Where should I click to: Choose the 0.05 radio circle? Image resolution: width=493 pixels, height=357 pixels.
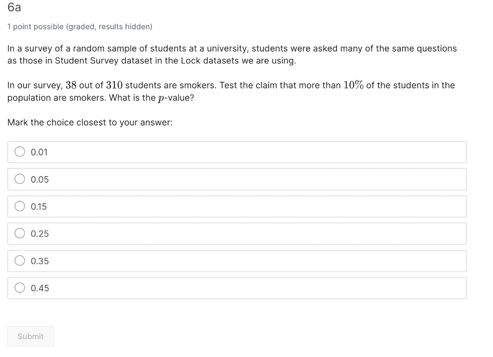tap(20, 179)
